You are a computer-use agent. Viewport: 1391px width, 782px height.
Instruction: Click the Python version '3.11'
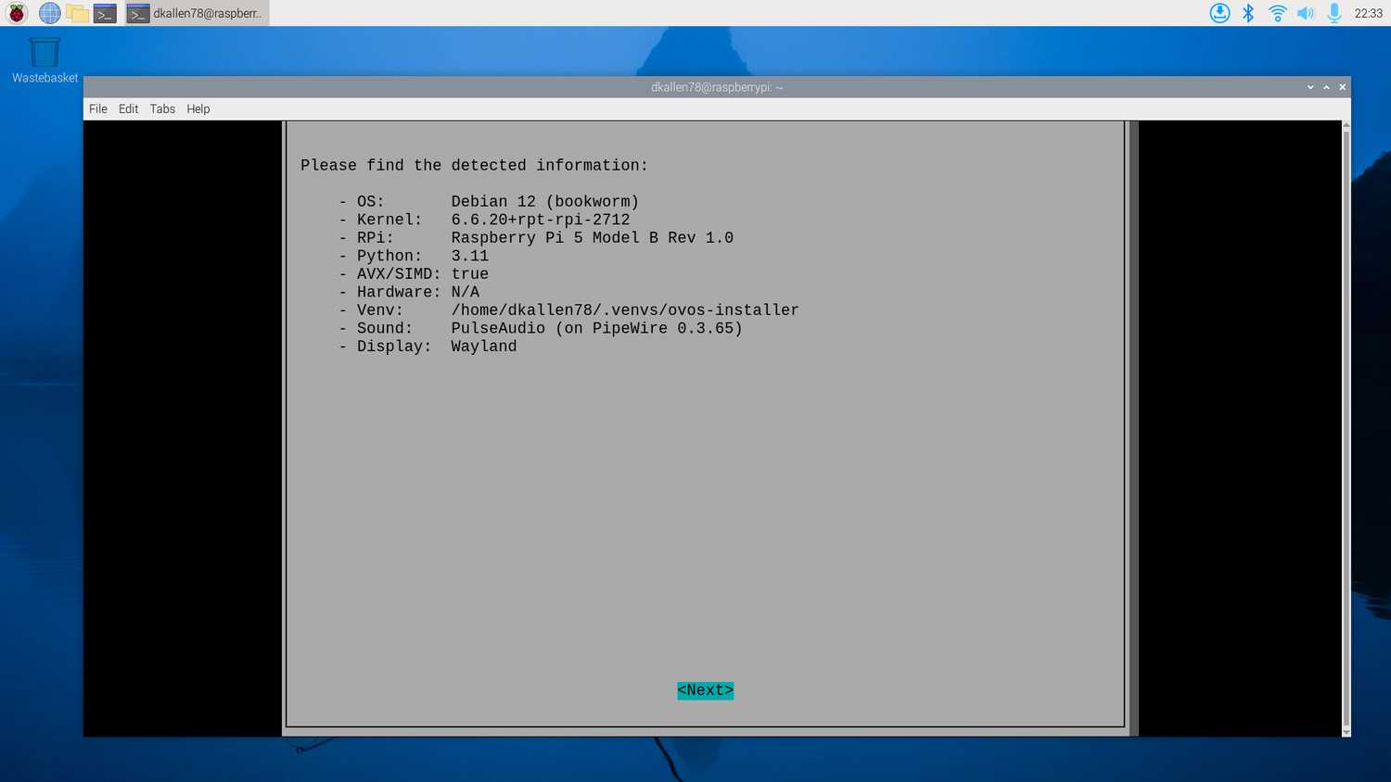[x=470, y=256]
